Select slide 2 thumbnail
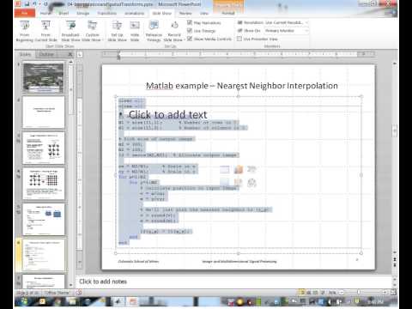Image resolution: width=412 pixels, height=309 pixels. pos(44,112)
